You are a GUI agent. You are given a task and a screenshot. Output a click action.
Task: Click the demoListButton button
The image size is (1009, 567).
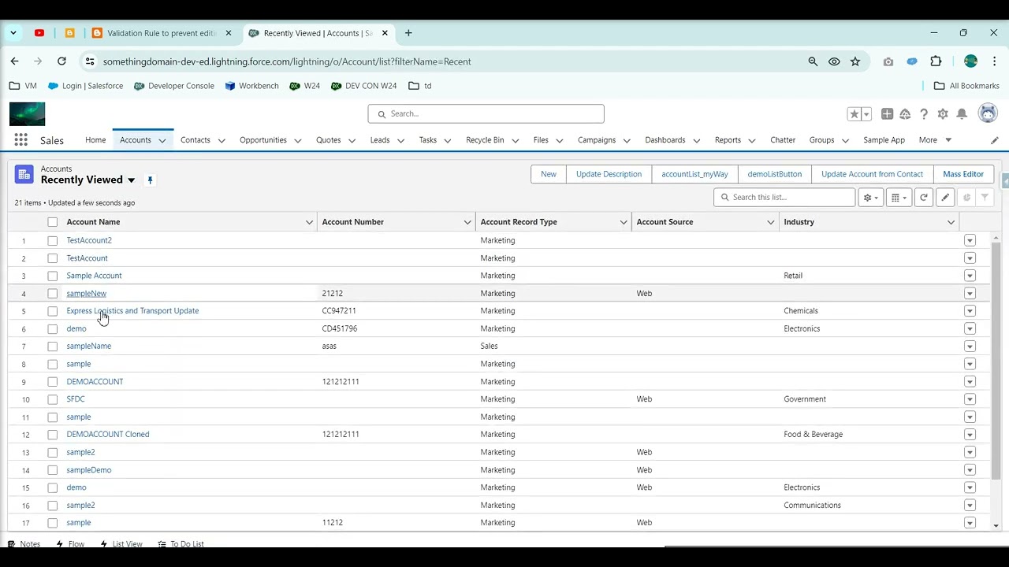tap(775, 174)
